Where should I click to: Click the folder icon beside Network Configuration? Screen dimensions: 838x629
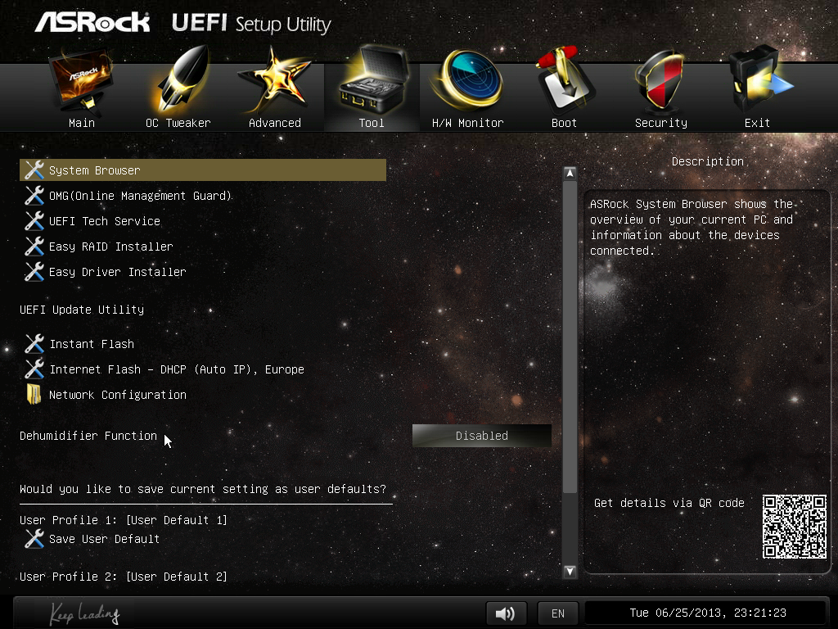pos(34,394)
